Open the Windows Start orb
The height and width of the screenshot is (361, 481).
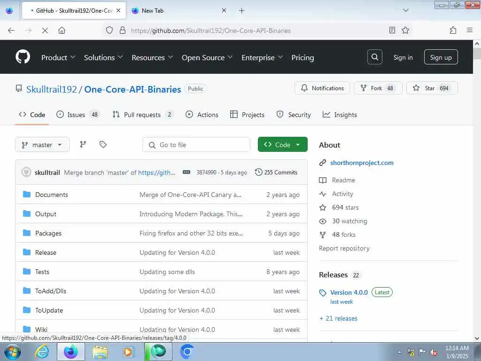12,352
